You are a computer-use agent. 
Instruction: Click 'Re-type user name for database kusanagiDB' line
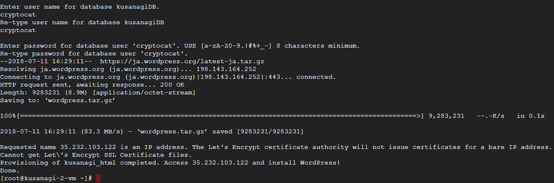pyautogui.click(x=82, y=22)
